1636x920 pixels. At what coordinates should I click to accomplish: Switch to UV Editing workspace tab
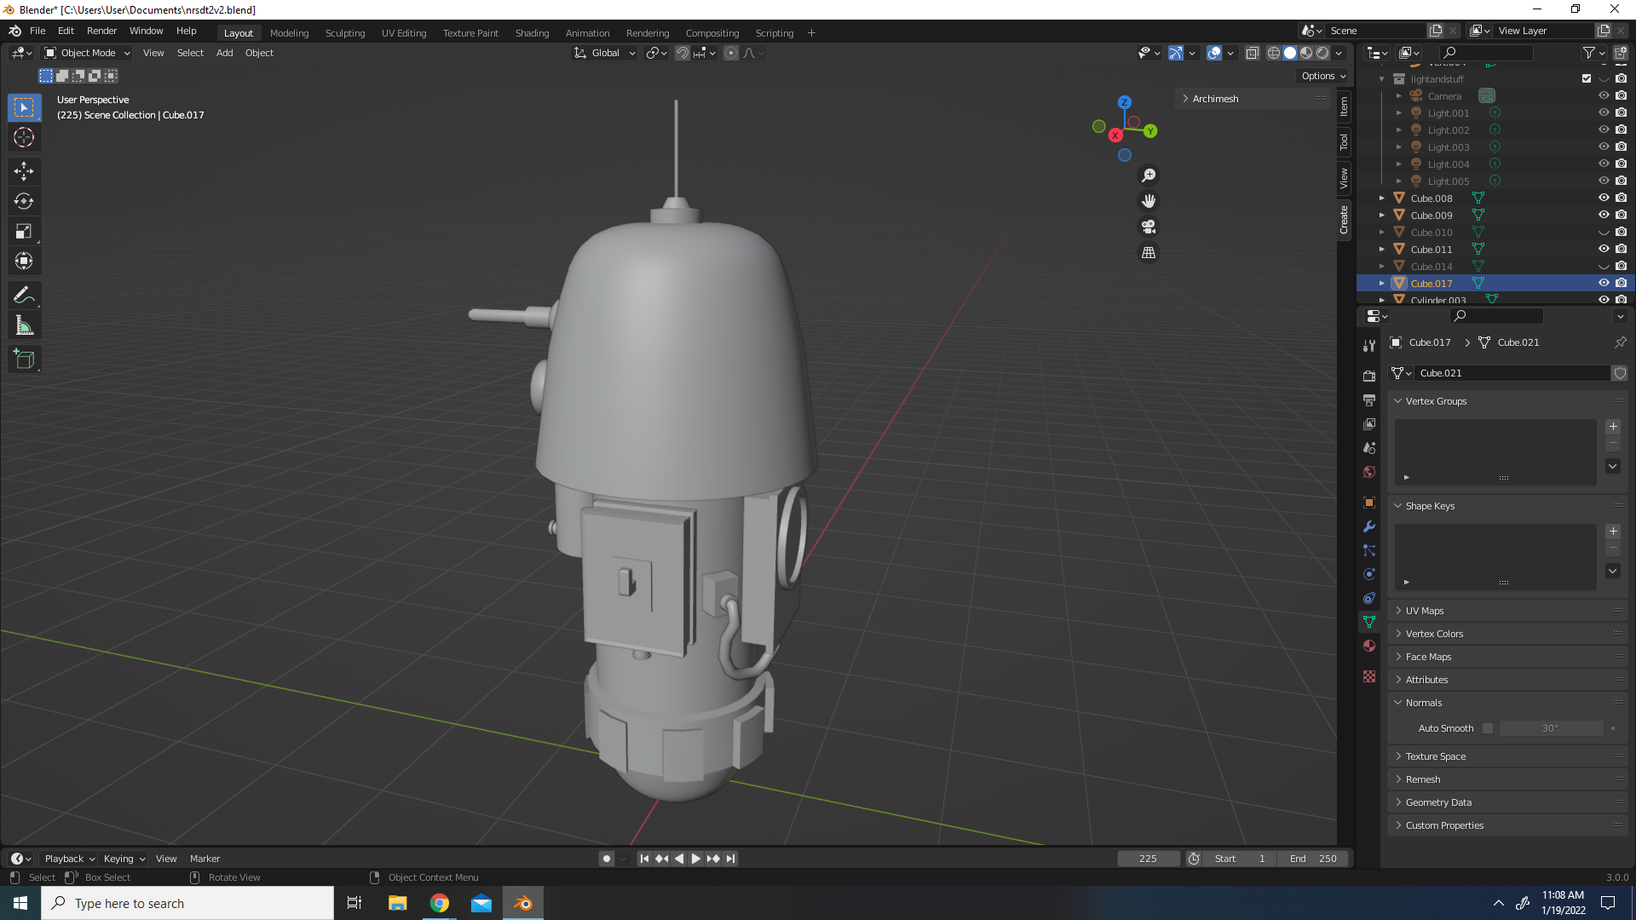(x=404, y=33)
